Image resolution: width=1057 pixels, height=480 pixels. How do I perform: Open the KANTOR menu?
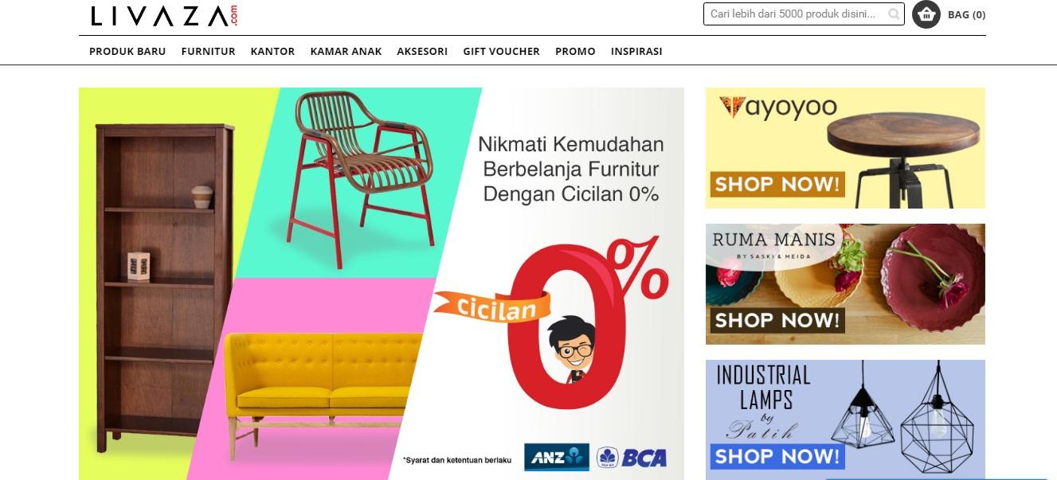click(x=272, y=51)
